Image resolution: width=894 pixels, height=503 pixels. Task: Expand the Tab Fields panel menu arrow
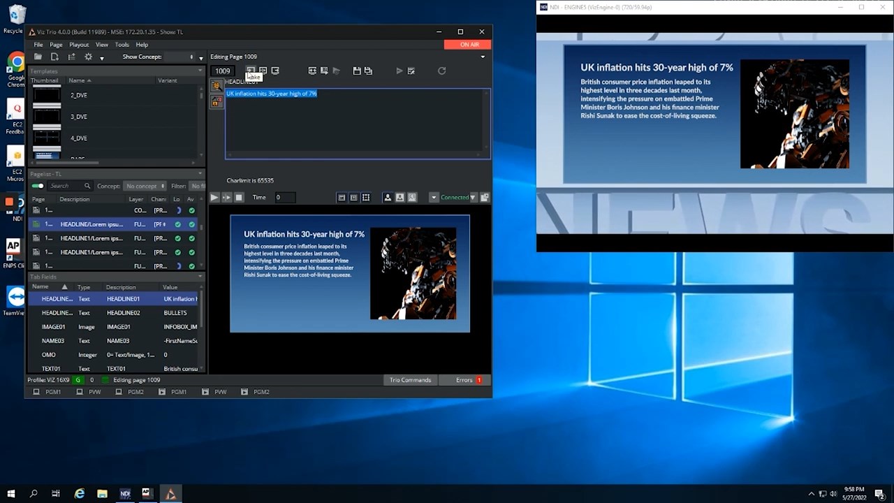pos(201,277)
